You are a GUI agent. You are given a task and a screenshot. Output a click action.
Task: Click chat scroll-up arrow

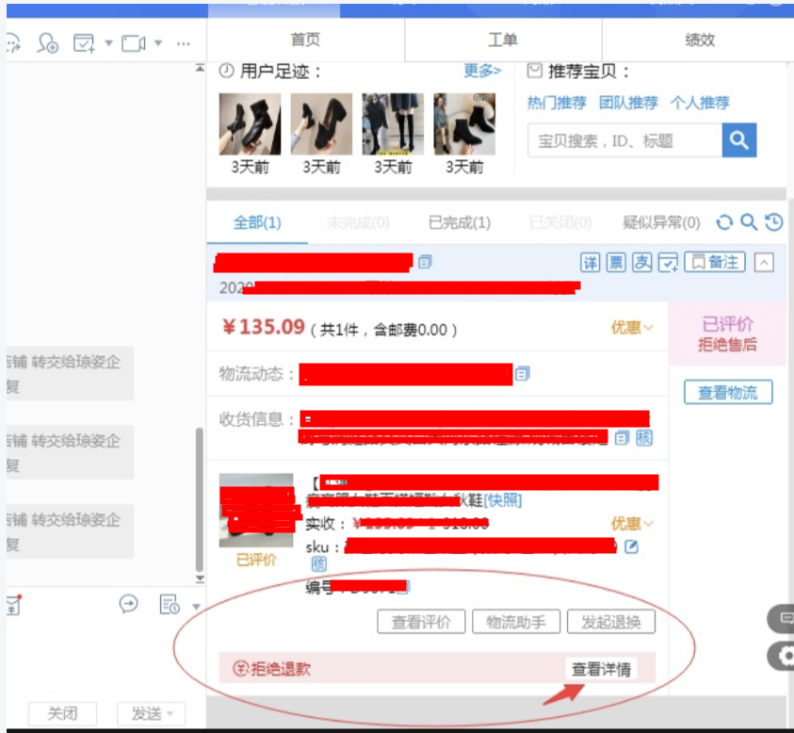pos(200,68)
